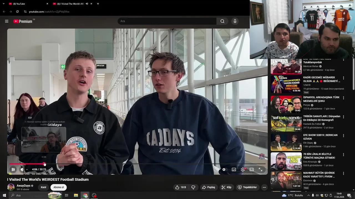
Task: Enter full screen mode
Action: point(260,169)
